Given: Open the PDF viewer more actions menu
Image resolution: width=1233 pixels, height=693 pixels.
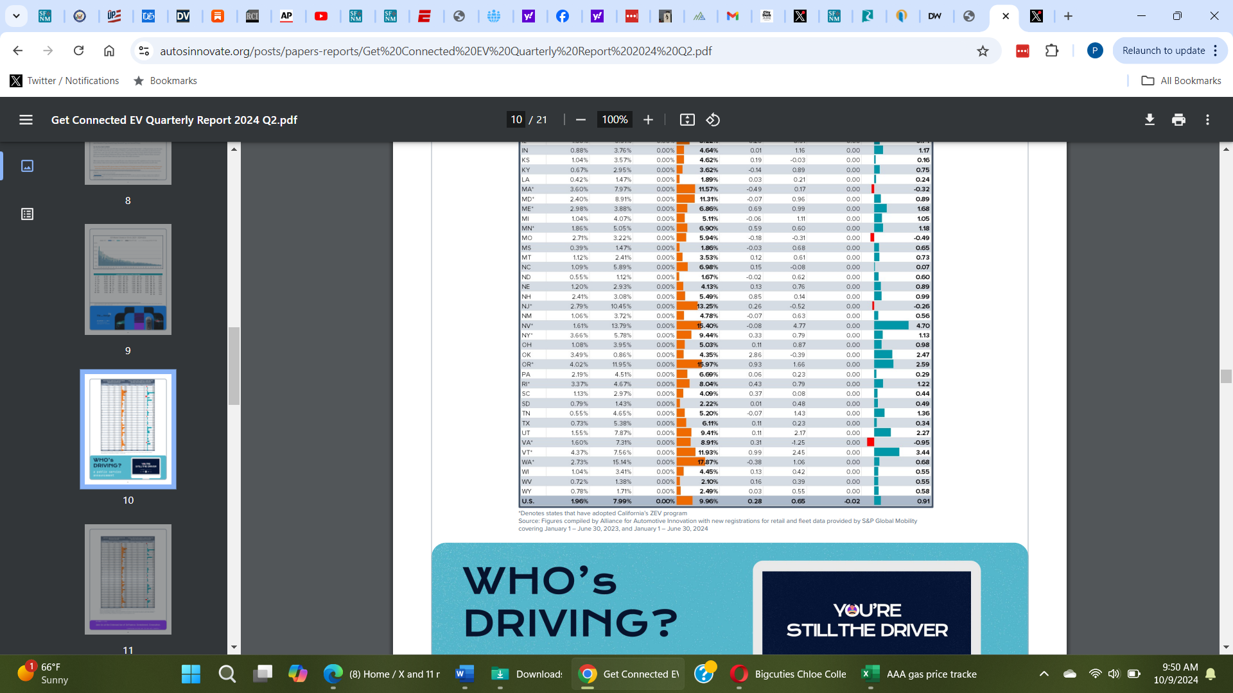Looking at the screenshot, I should (1207, 120).
